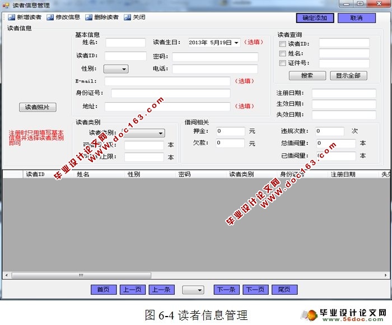The height and width of the screenshot is (325, 392).
Task: Open the 读者生日 date picker dropdown
Action: click(236, 43)
